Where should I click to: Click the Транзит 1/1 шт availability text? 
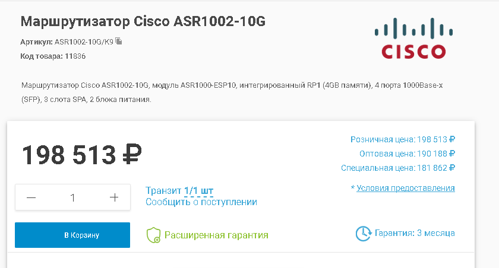(179, 190)
